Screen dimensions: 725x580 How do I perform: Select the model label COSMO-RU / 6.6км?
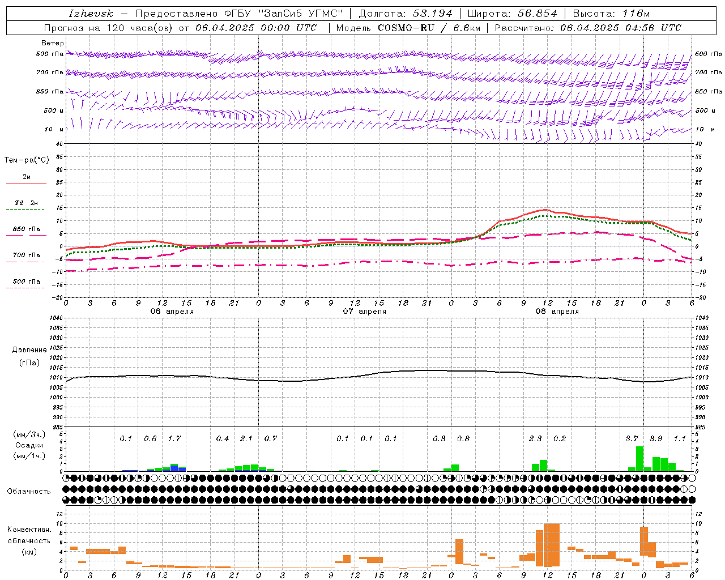tap(429, 28)
